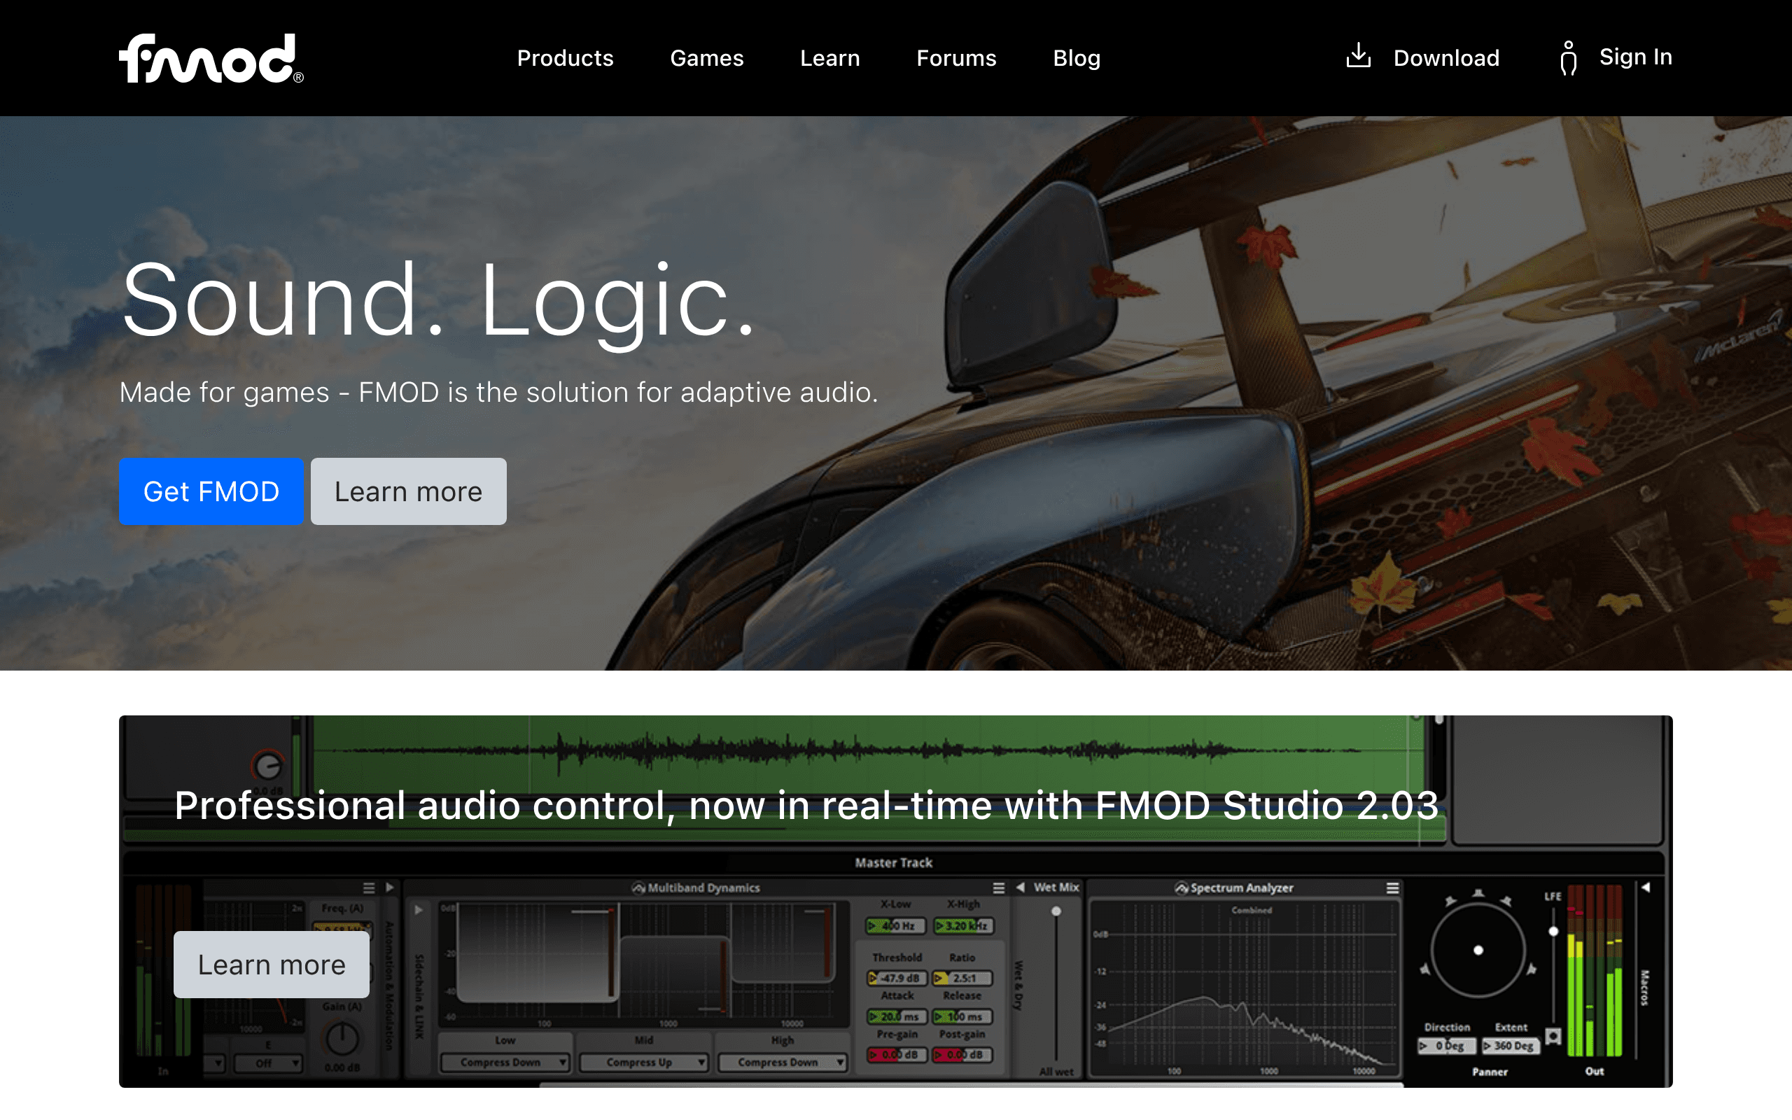Open the Products menu
This screenshot has width=1792, height=1120.
coord(565,58)
